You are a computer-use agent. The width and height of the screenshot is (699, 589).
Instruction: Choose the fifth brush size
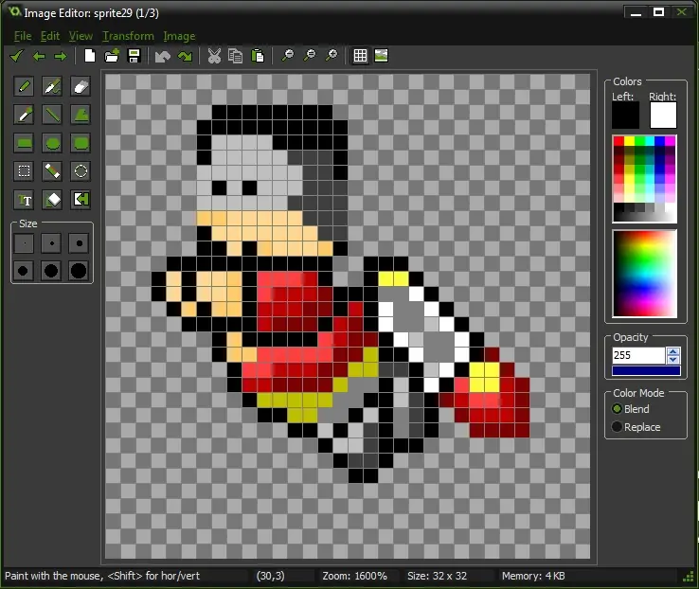(51, 271)
